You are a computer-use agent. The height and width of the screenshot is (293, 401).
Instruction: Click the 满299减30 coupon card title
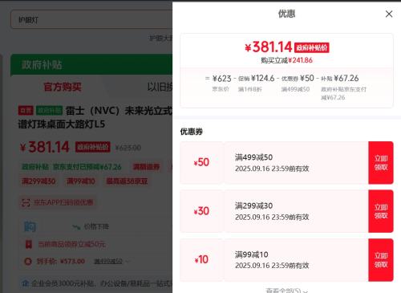click(x=253, y=206)
